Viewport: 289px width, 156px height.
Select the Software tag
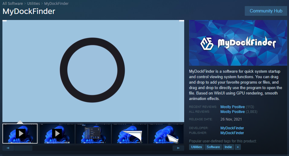coord(213,147)
